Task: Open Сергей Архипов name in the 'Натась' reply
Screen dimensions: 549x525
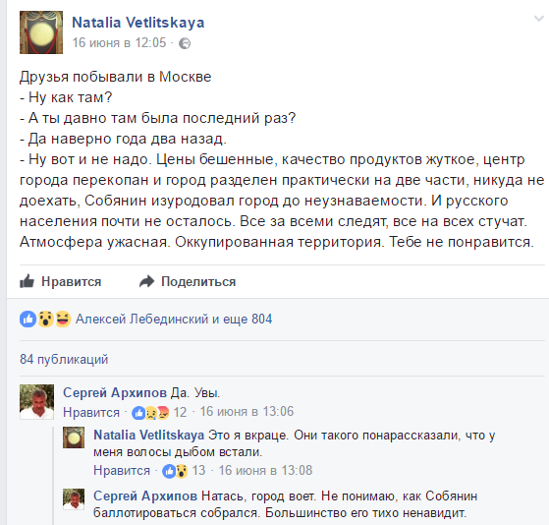Action: tap(145, 496)
